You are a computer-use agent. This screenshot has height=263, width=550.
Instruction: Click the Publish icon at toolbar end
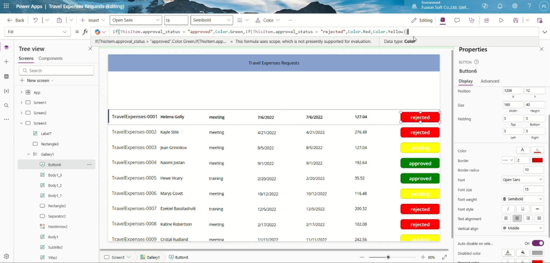(540, 20)
